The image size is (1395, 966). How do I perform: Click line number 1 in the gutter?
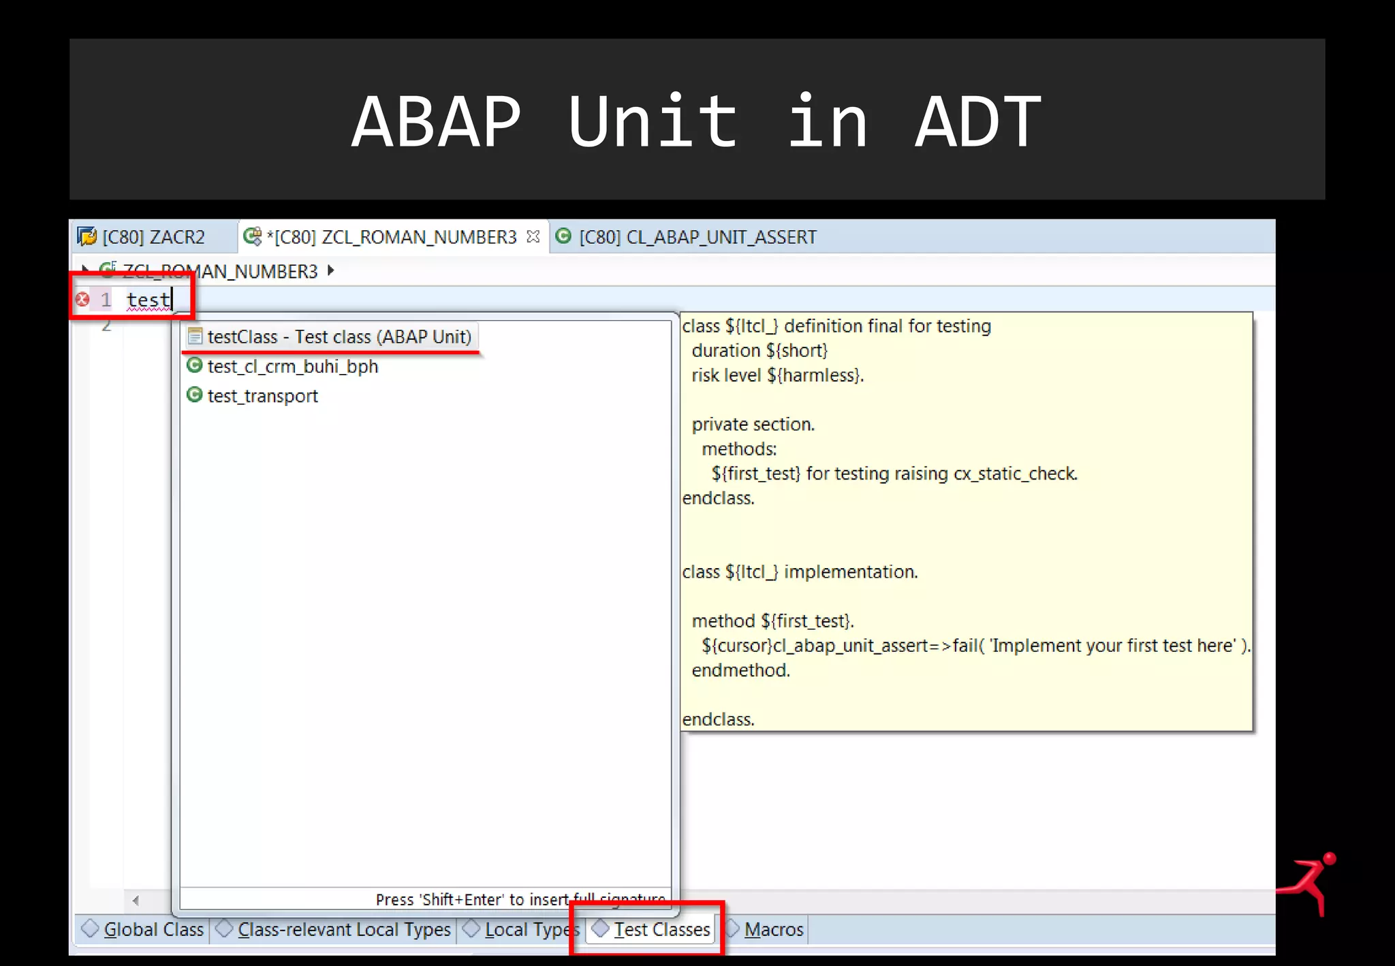coord(106,300)
